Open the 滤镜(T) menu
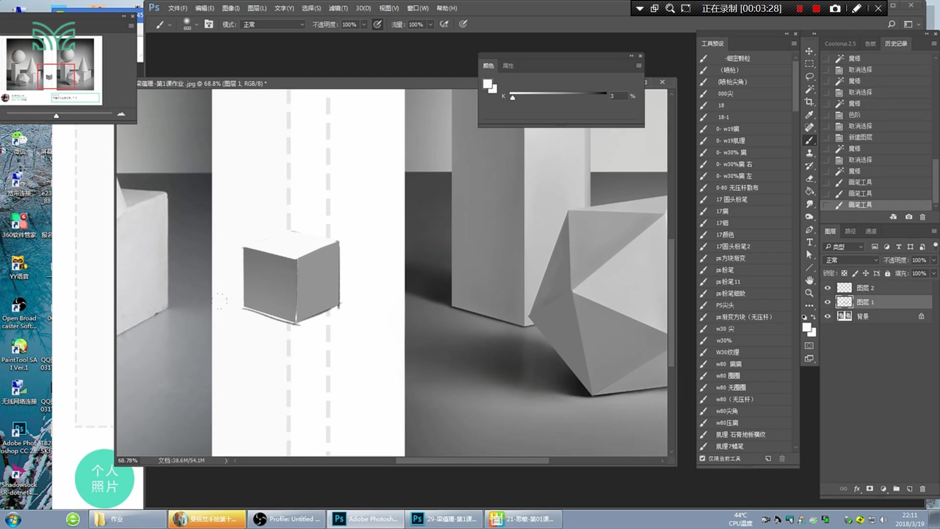 pyautogui.click(x=338, y=8)
